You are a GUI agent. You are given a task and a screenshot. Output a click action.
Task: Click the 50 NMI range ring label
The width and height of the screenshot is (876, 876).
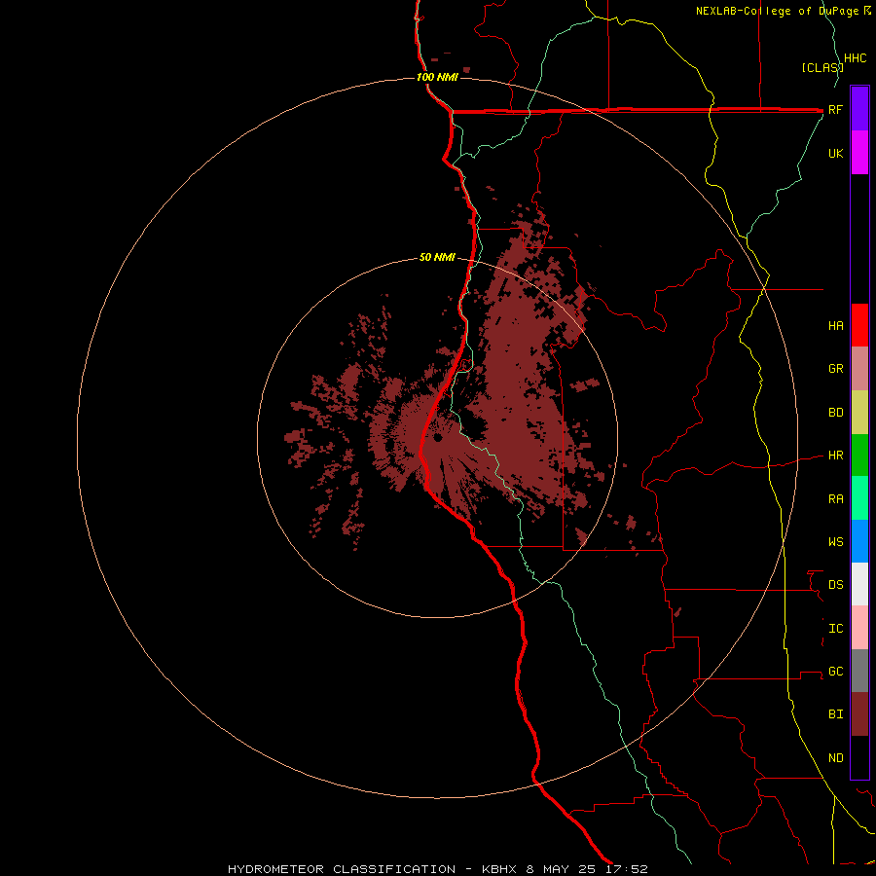437,257
